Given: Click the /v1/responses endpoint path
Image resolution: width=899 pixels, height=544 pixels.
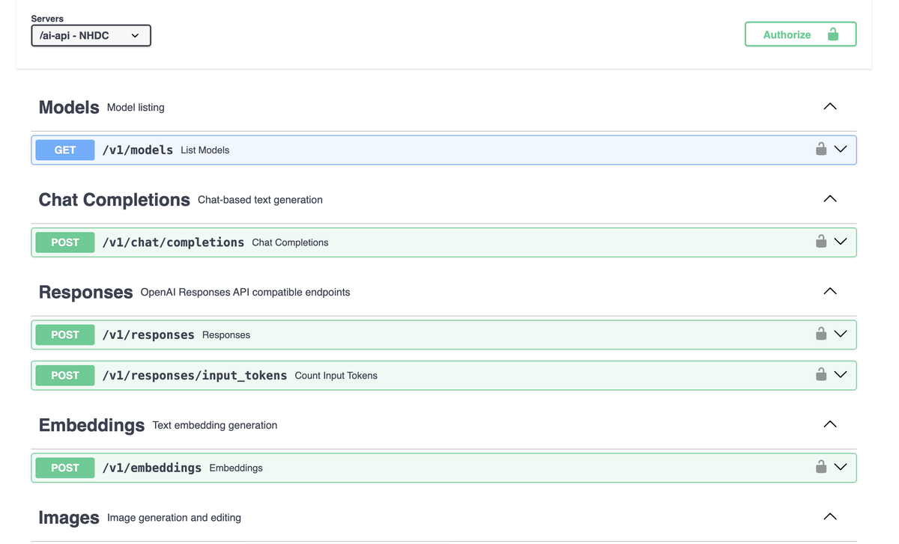Looking at the screenshot, I should point(148,334).
